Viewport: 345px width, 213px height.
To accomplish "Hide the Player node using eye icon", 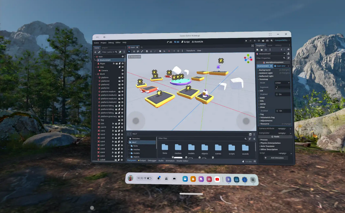I will (x=122, y=64).
